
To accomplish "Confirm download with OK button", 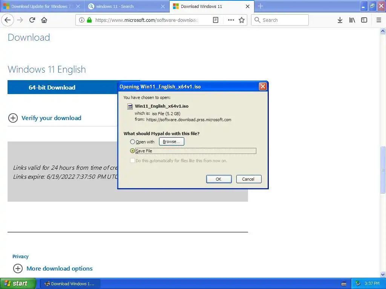I will 219,179.
